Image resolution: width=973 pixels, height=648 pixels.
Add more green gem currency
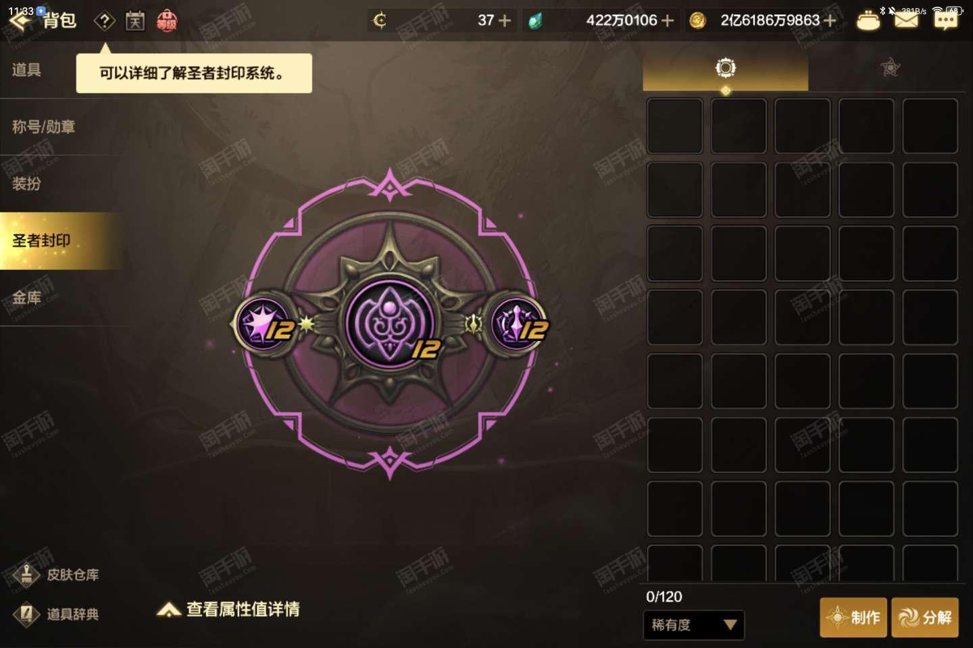pyautogui.click(x=668, y=21)
